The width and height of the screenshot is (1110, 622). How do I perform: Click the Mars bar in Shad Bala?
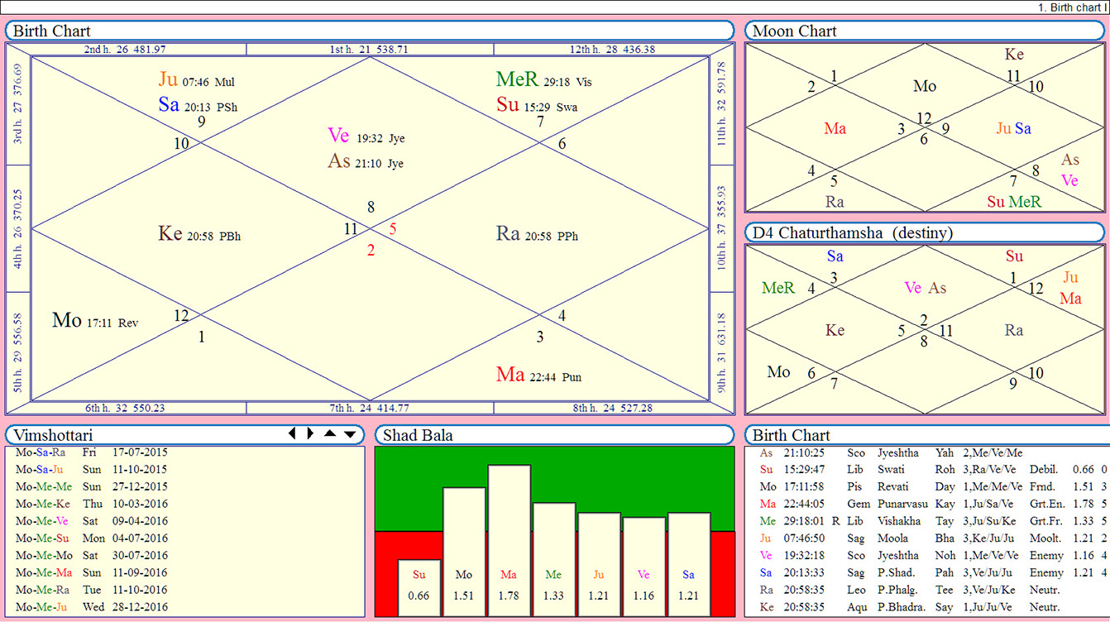click(509, 538)
